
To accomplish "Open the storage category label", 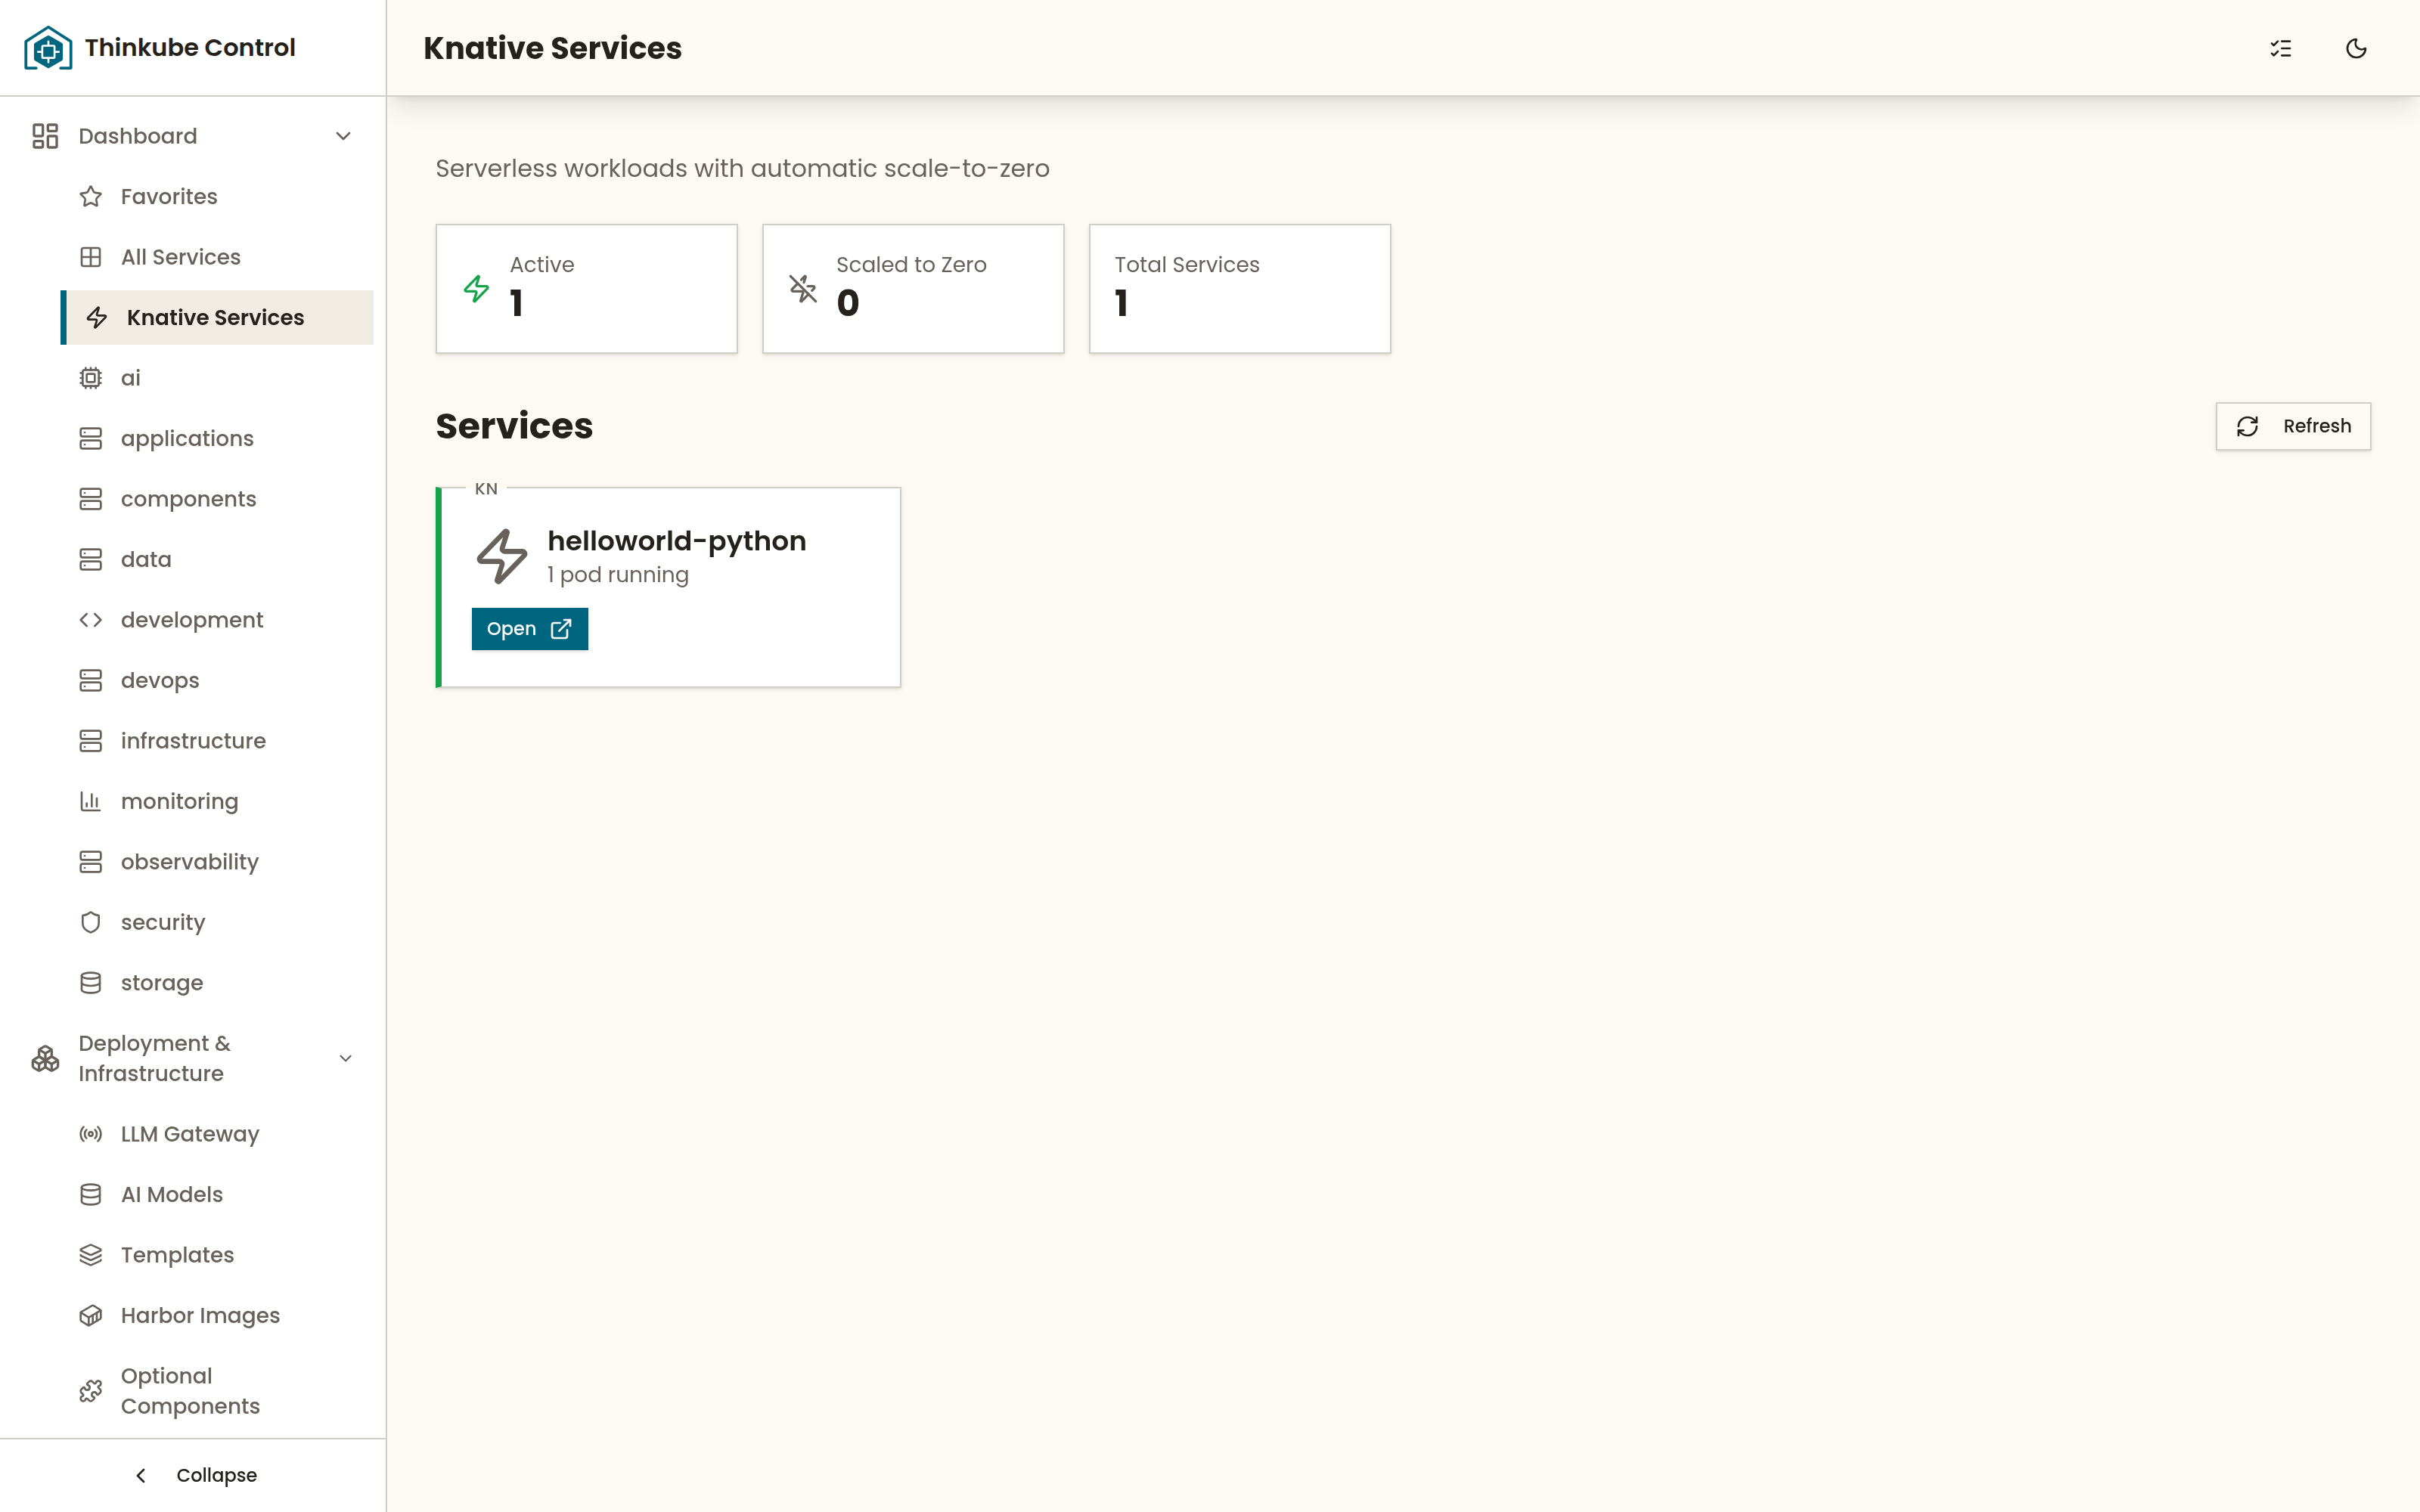I will [x=162, y=983].
